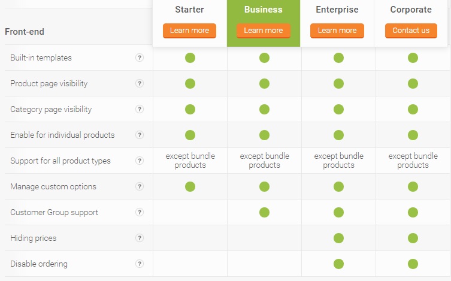
Task: Click Learn more under Enterprise plan
Action: tap(337, 31)
